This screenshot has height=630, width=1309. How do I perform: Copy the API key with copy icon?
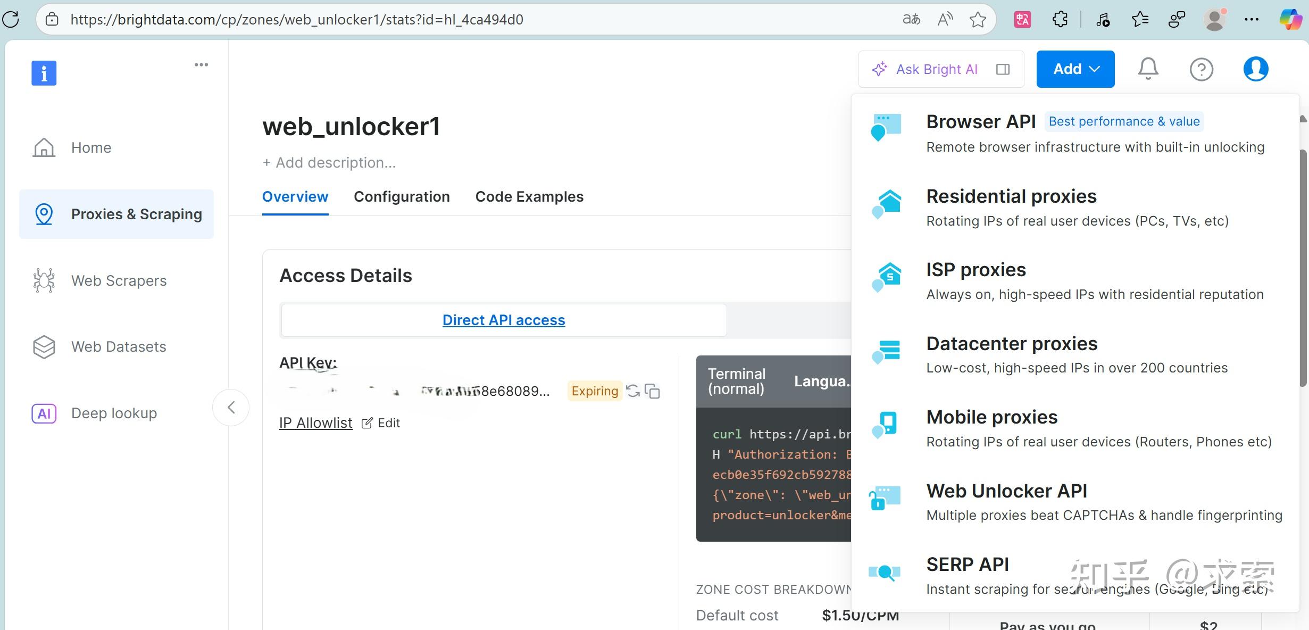[x=652, y=391]
